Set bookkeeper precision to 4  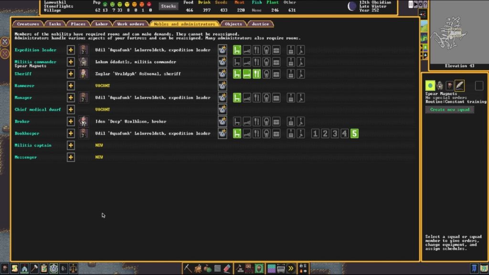[345, 134]
